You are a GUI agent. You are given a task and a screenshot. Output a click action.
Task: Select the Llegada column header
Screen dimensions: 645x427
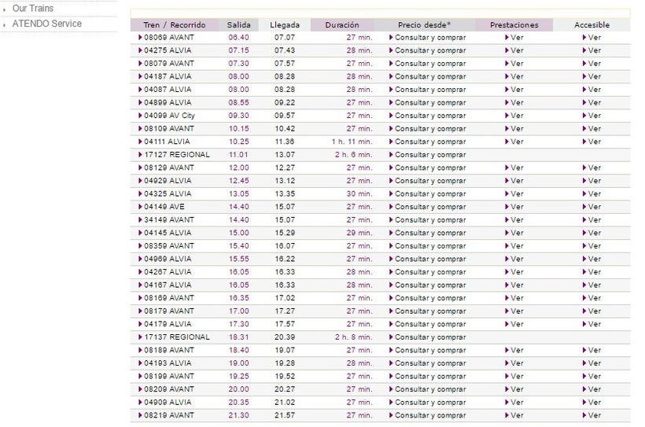[284, 25]
